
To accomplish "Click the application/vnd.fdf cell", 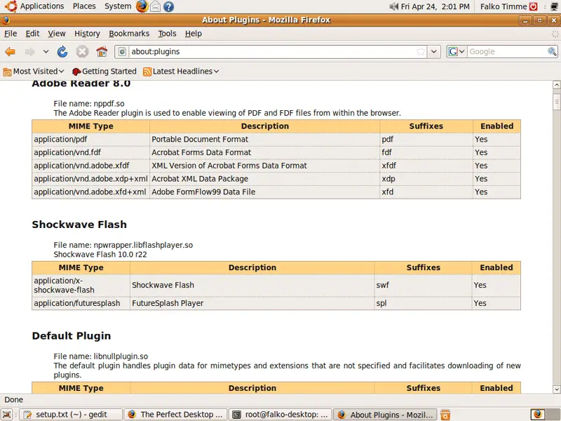I will (x=90, y=152).
